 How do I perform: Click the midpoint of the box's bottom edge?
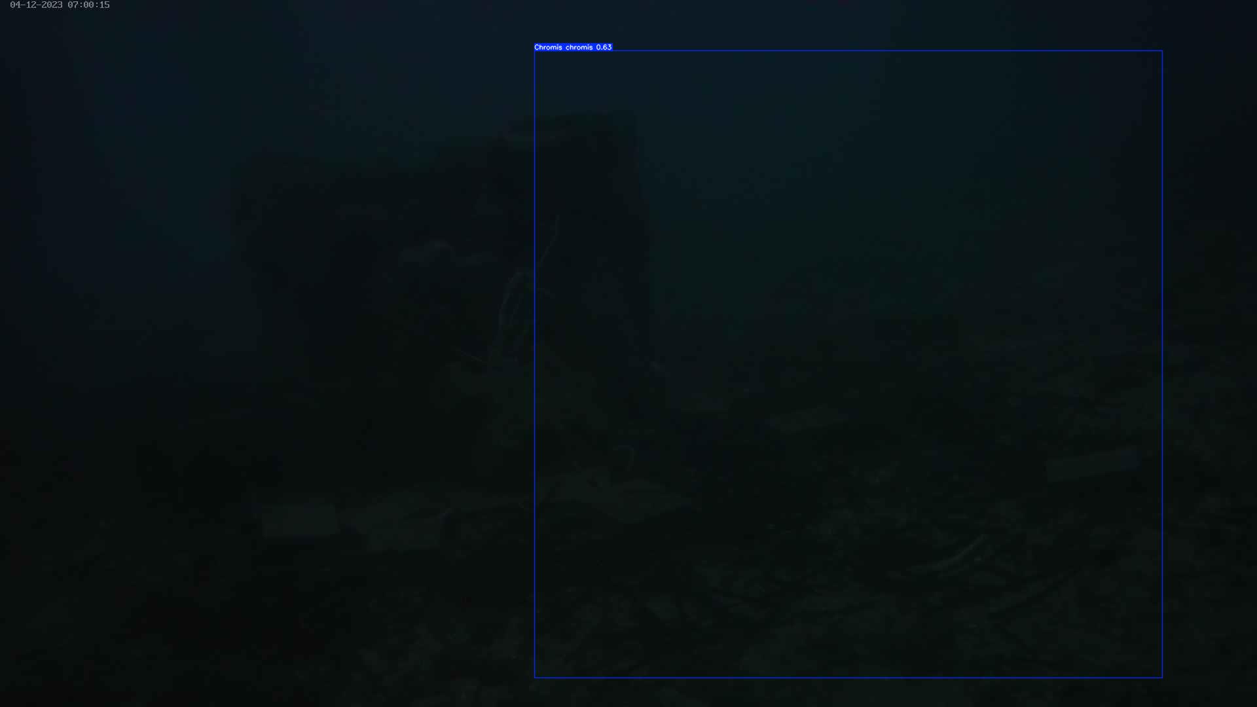pos(848,678)
